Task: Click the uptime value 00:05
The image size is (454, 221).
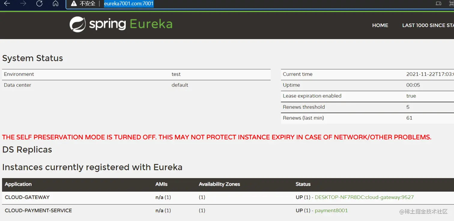Action: (413, 85)
